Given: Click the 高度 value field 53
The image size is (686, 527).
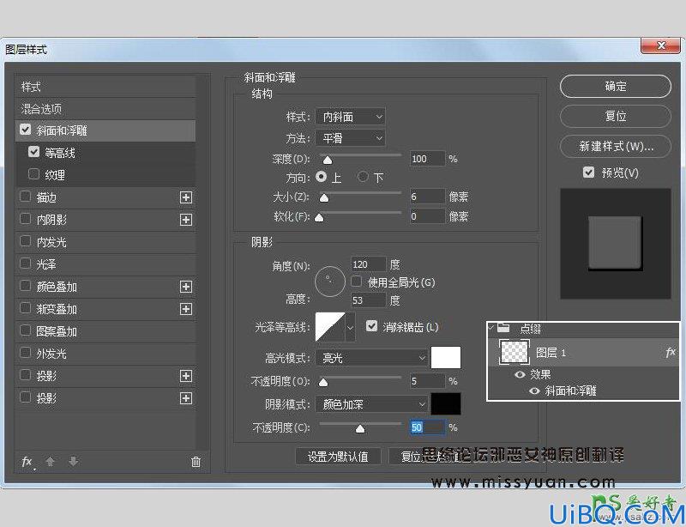Looking at the screenshot, I should pyautogui.click(x=369, y=300).
